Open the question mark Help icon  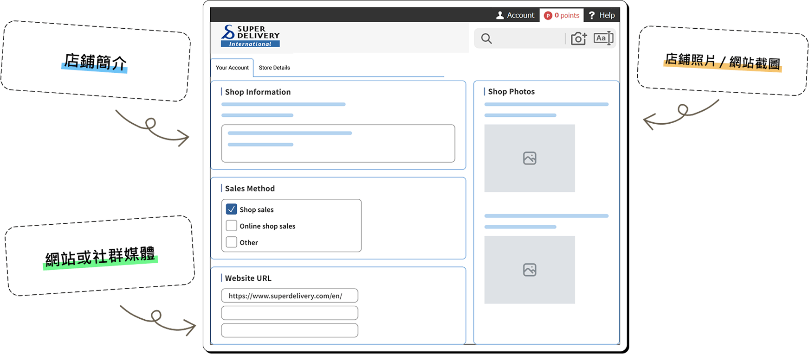click(592, 15)
